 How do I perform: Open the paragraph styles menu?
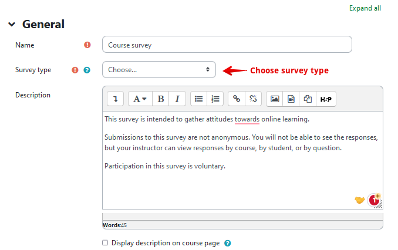pyautogui.click(x=139, y=99)
